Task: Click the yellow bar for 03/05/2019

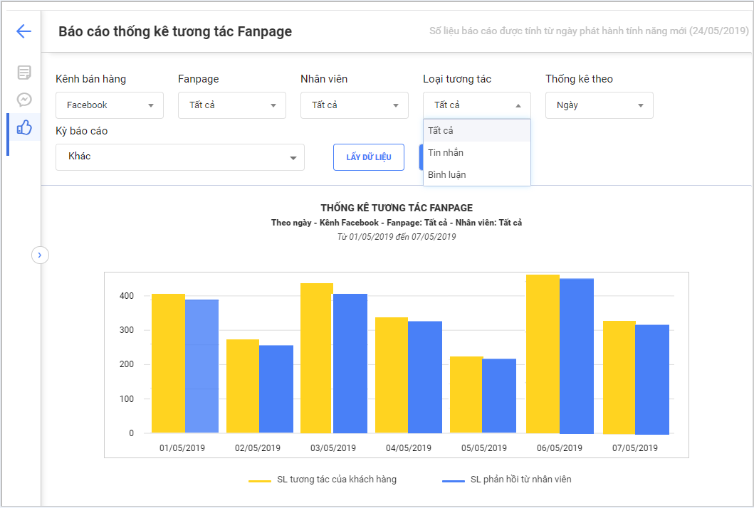Action: [317, 358]
